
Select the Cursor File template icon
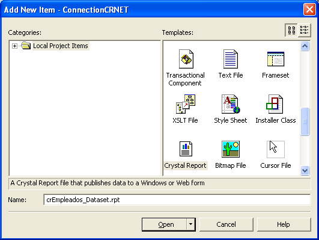[276, 149]
